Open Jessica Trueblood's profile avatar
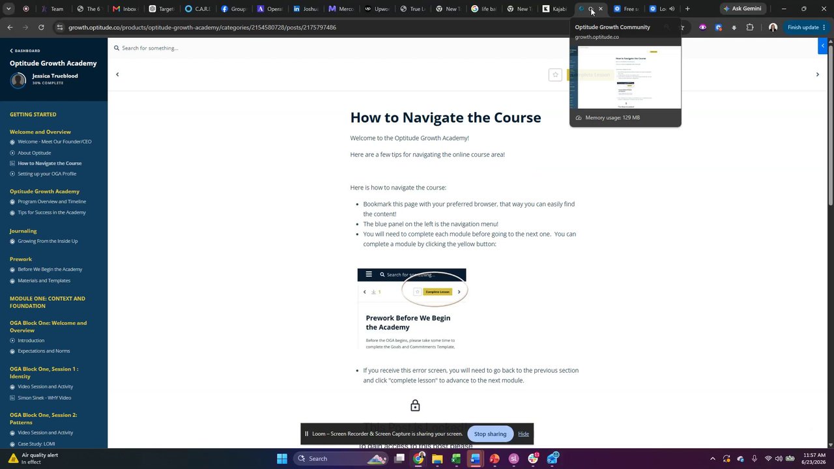834x469 pixels. coord(18,79)
